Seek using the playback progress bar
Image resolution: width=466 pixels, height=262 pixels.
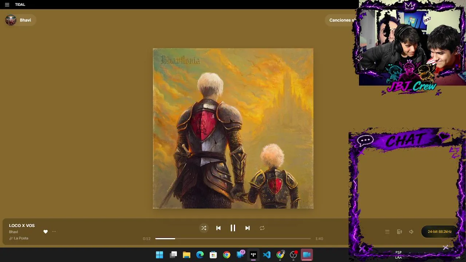[233, 239]
